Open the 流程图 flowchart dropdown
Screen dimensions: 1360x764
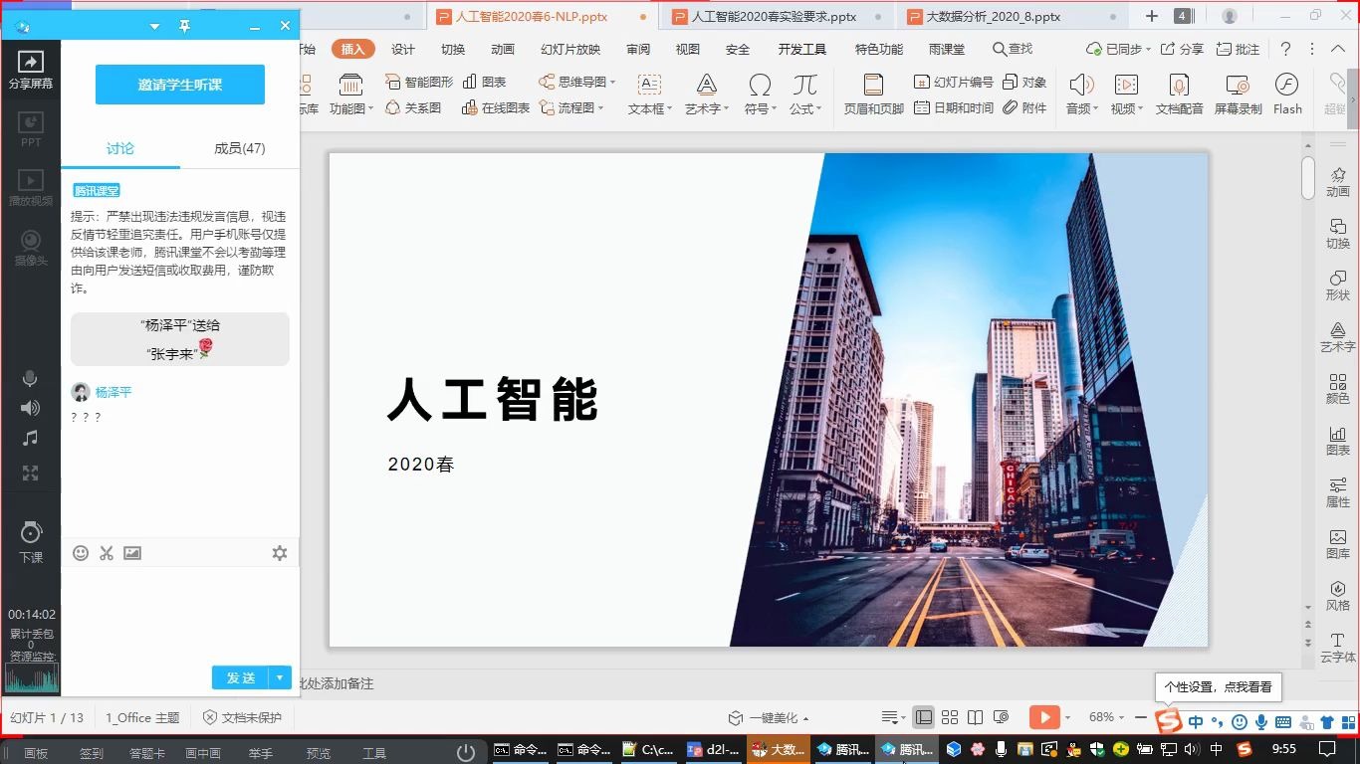[571, 107]
